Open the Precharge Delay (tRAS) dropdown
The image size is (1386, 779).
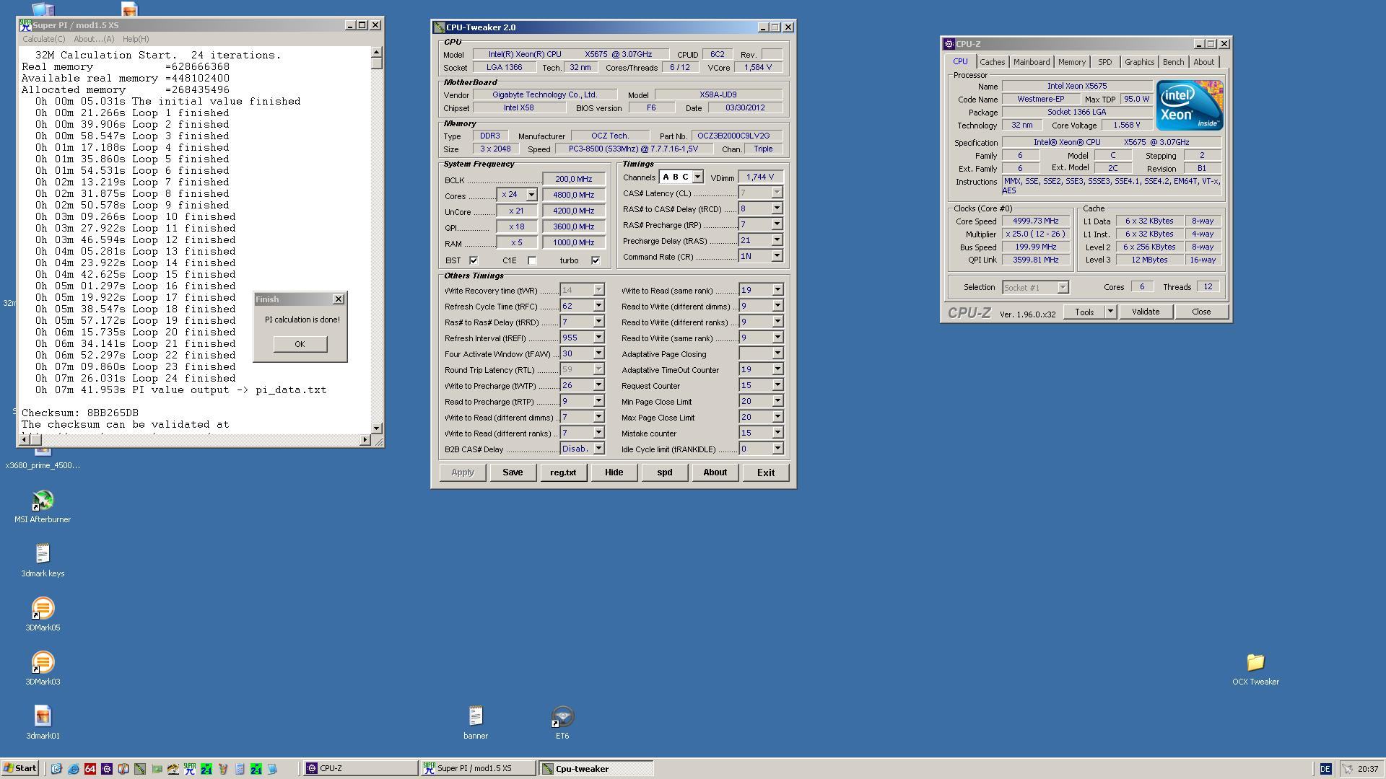(777, 240)
